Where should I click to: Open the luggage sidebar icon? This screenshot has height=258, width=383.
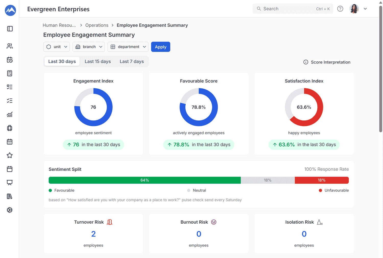click(x=10, y=128)
